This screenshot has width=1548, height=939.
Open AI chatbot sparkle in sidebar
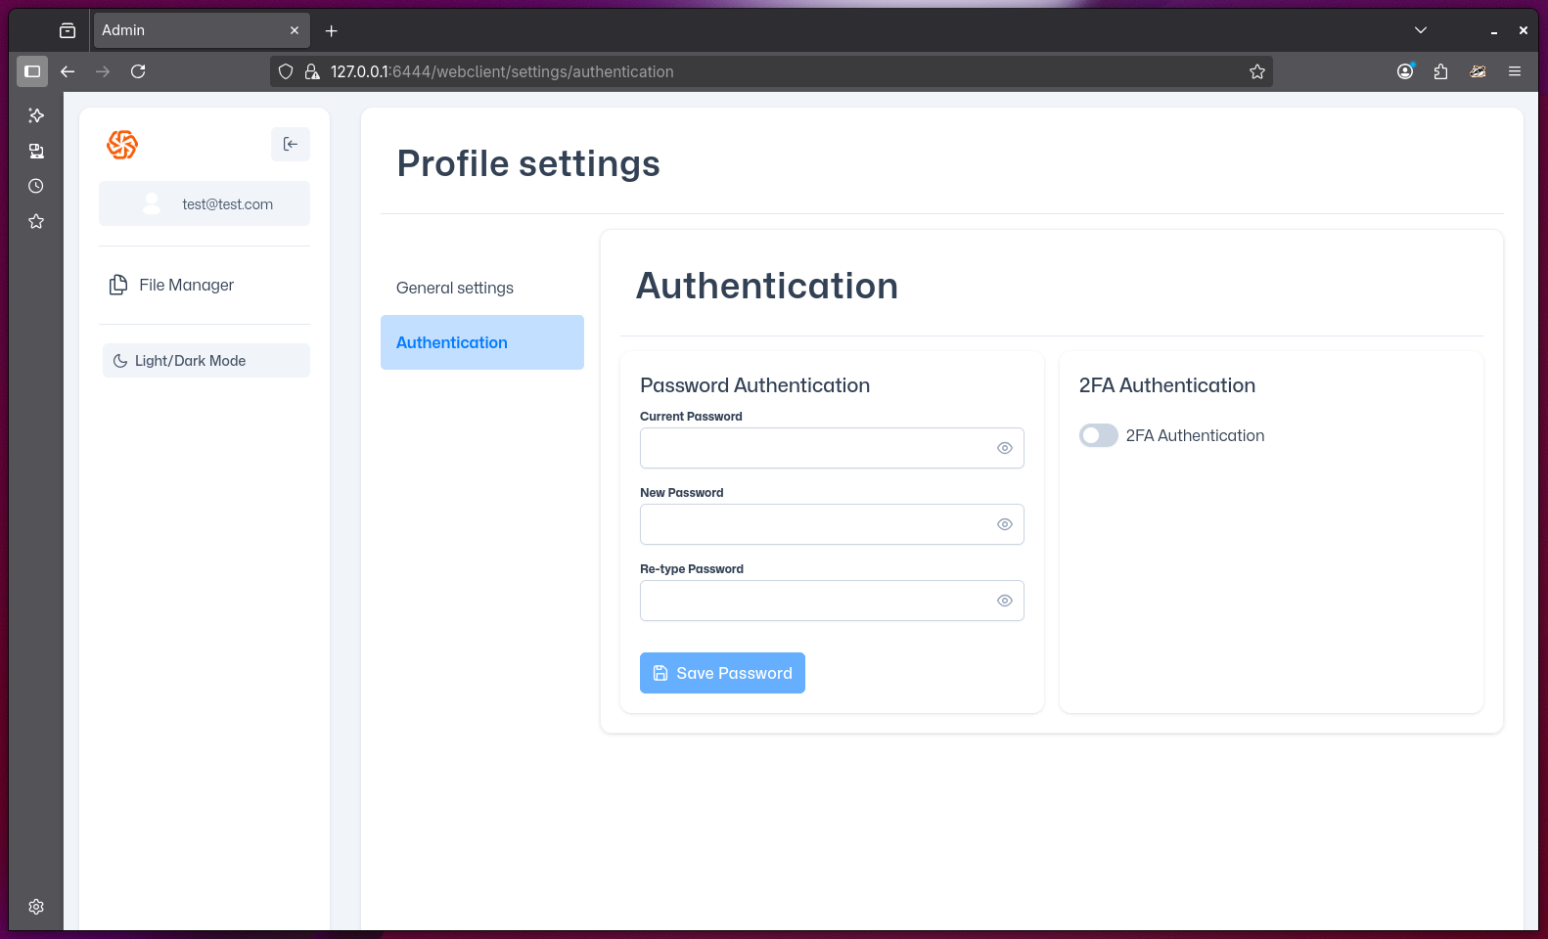pos(36,115)
